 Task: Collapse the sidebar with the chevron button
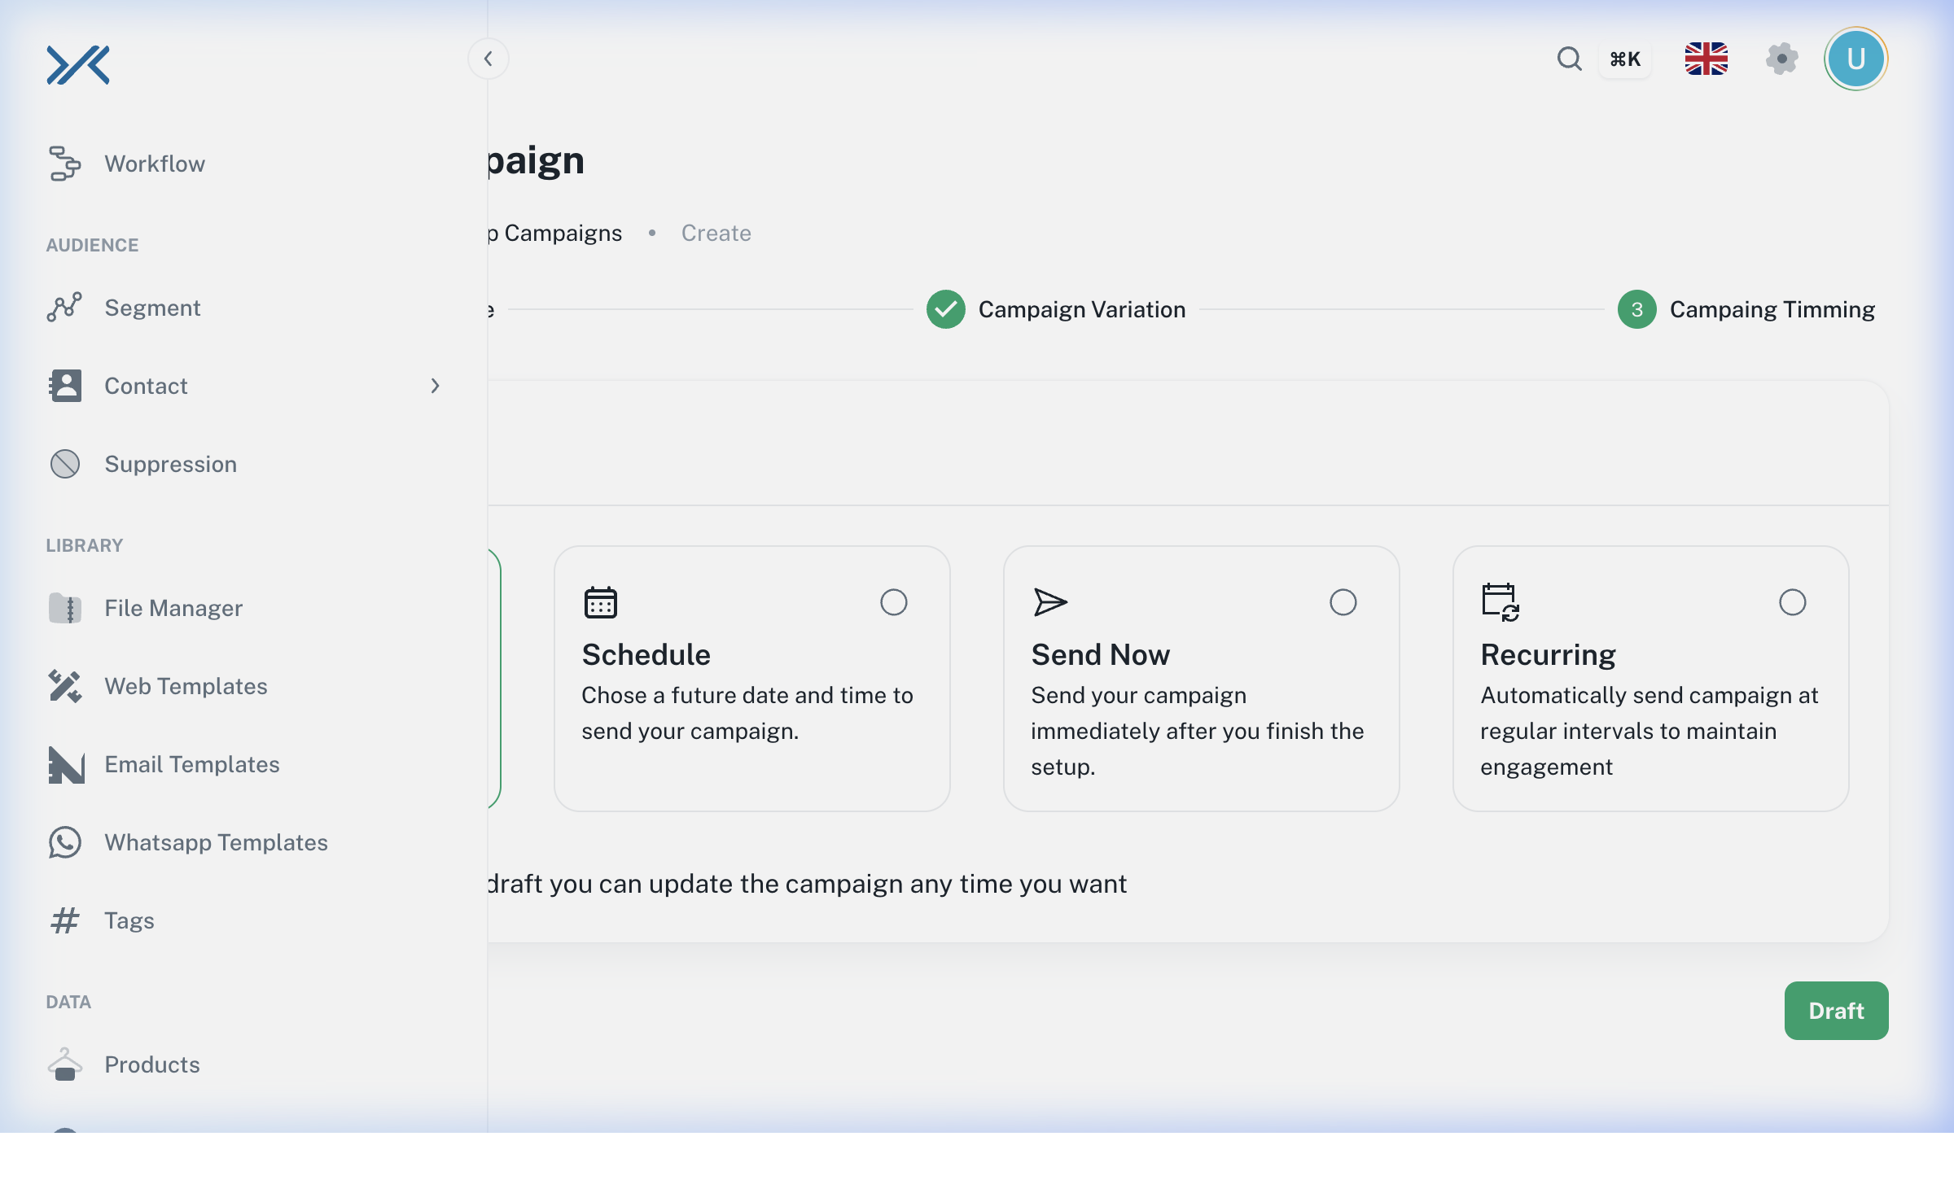pyautogui.click(x=488, y=59)
